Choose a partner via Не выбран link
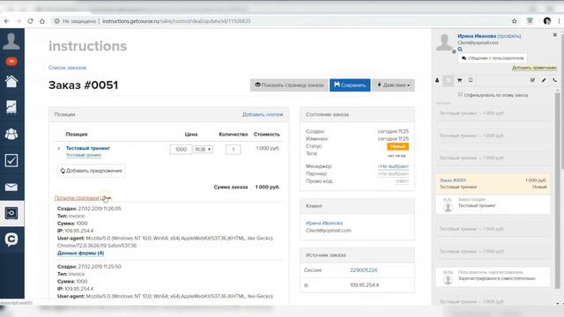Image resolution: width=564 pixels, height=317 pixels. [393, 173]
